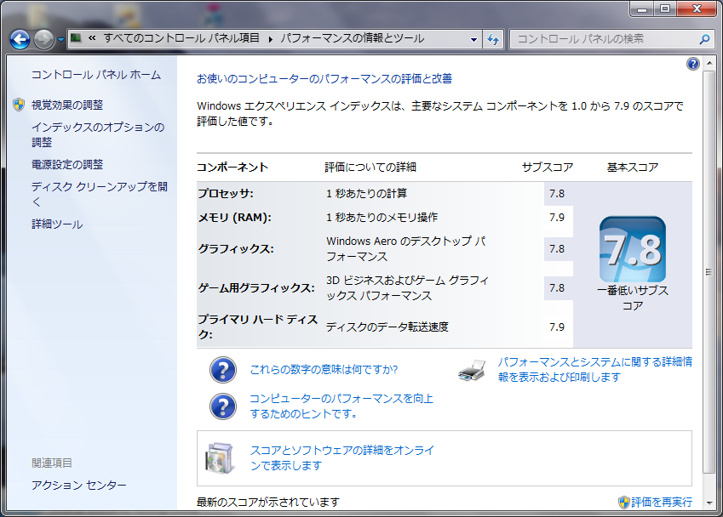The width and height of the screenshot is (723, 517).
Task: Open コンピューターのパフォーマンスを向上するためのヒント link
Action: (341, 406)
